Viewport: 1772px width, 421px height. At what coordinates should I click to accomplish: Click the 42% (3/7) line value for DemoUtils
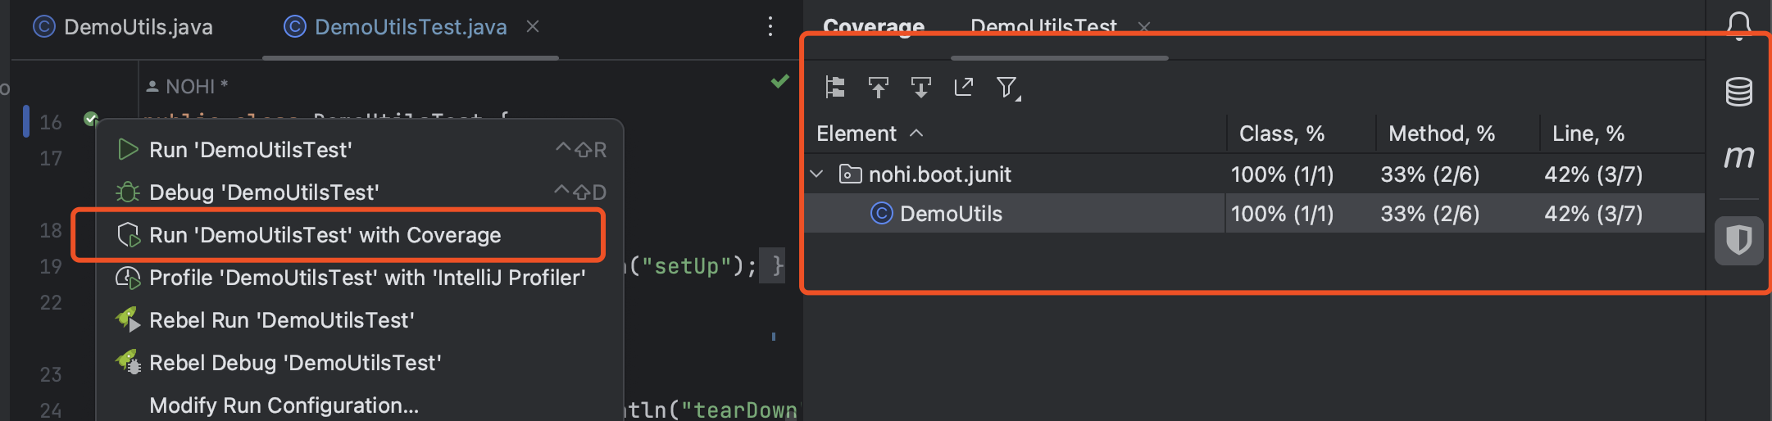point(1593,214)
